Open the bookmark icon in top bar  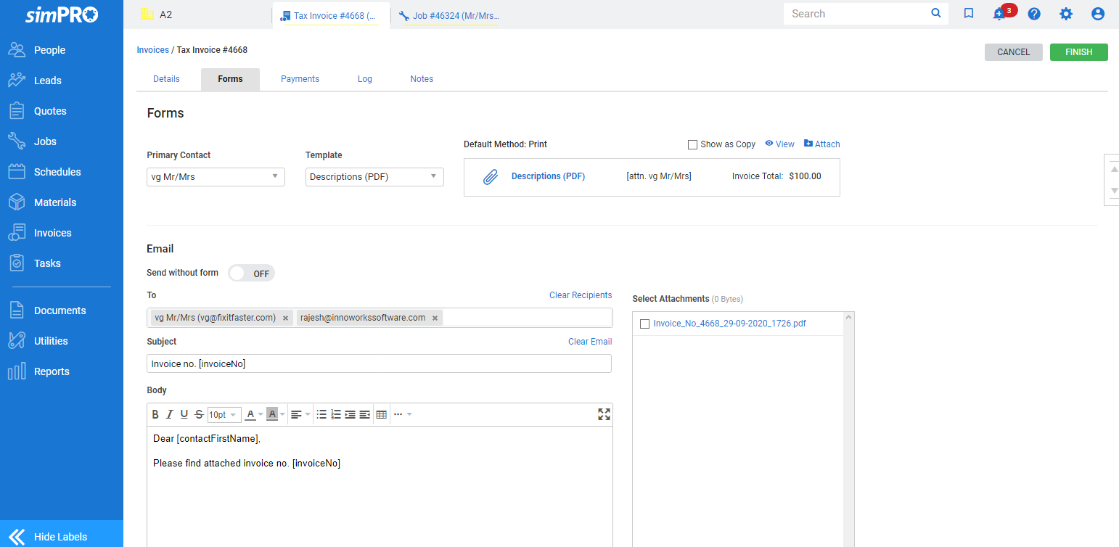click(968, 14)
